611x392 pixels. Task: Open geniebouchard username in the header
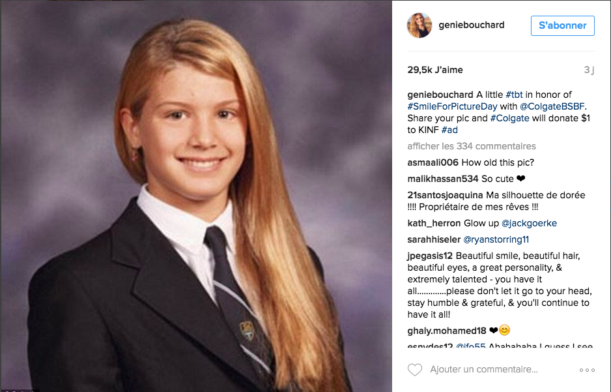(471, 25)
